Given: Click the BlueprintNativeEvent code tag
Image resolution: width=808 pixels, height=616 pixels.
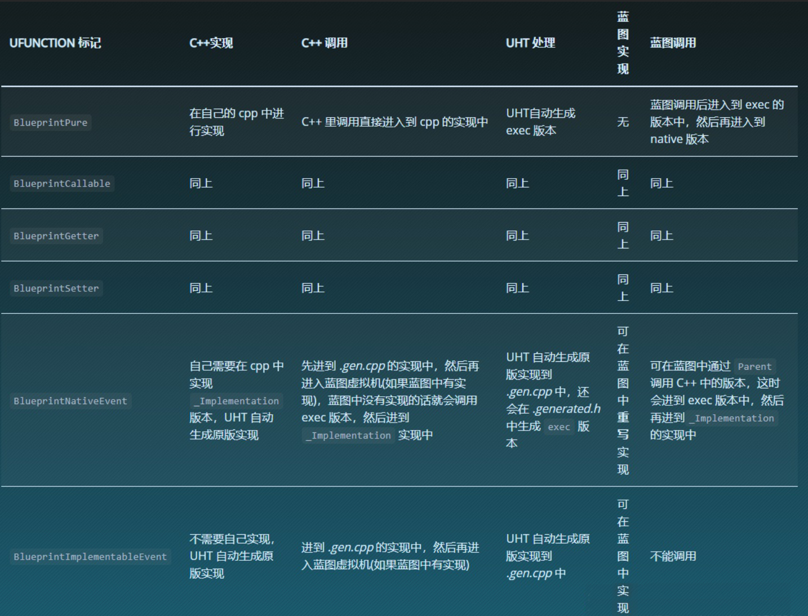Looking at the screenshot, I should (x=70, y=401).
